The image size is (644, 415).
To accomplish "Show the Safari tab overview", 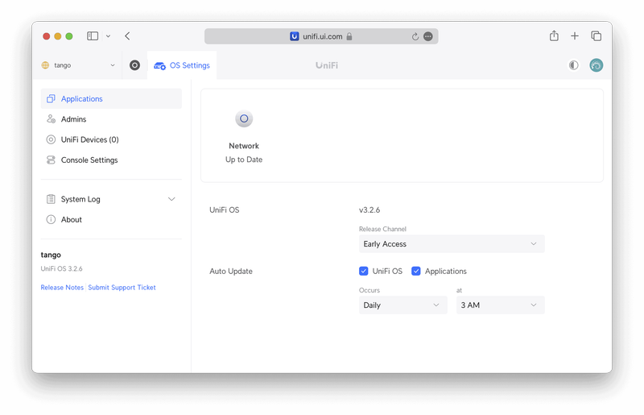I will tap(596, 36).
